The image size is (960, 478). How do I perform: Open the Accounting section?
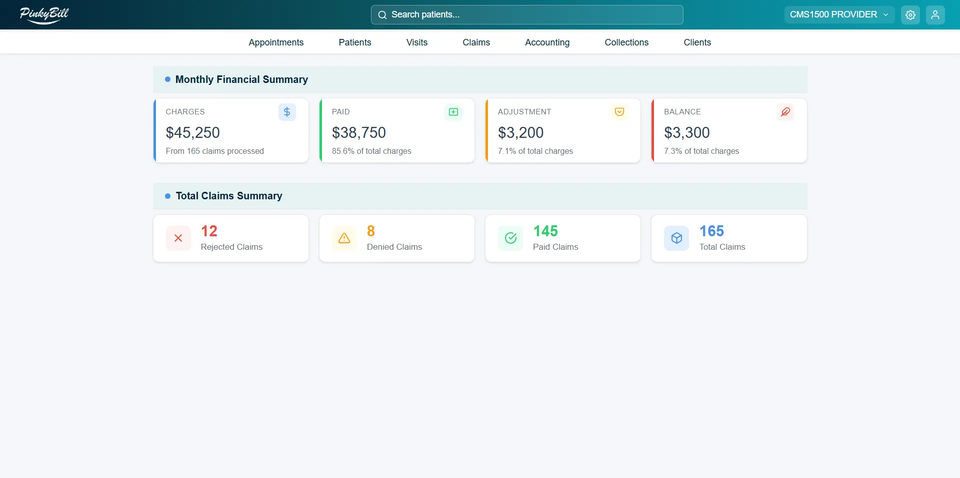547,42
